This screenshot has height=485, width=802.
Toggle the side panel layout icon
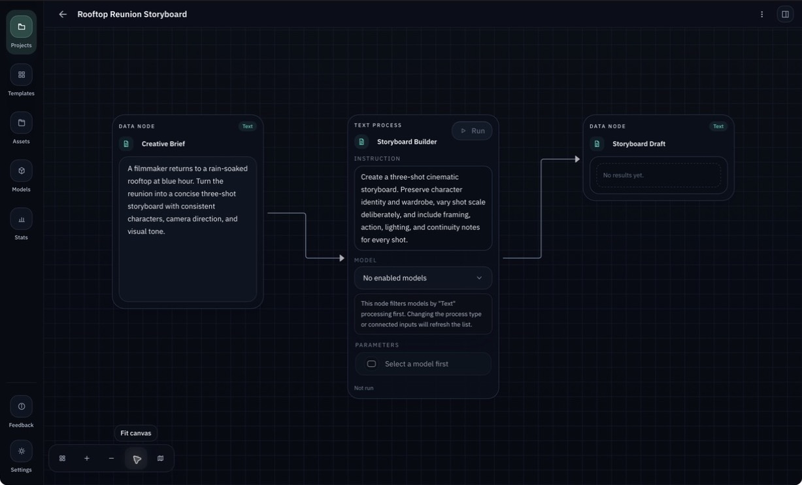coord(785,14)
